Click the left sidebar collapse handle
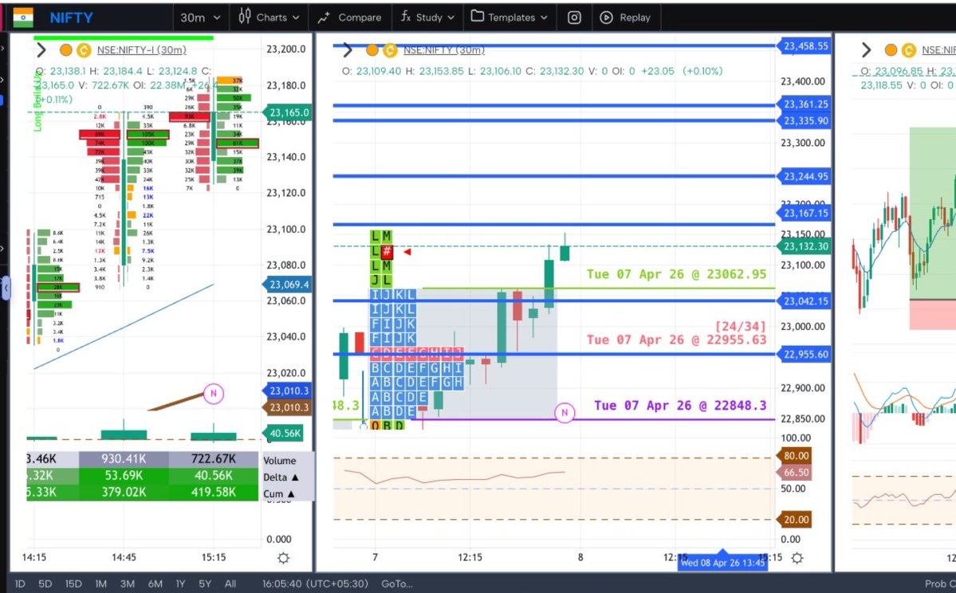This screenshot has width=956, height=593. (6, 289)
